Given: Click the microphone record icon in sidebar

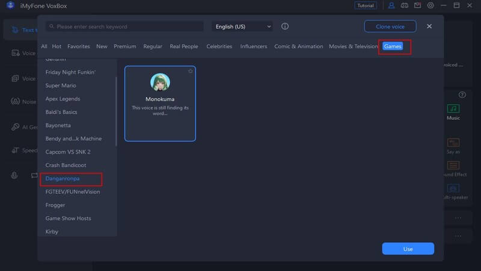Looking at the screenshot, I should [14, 175].
